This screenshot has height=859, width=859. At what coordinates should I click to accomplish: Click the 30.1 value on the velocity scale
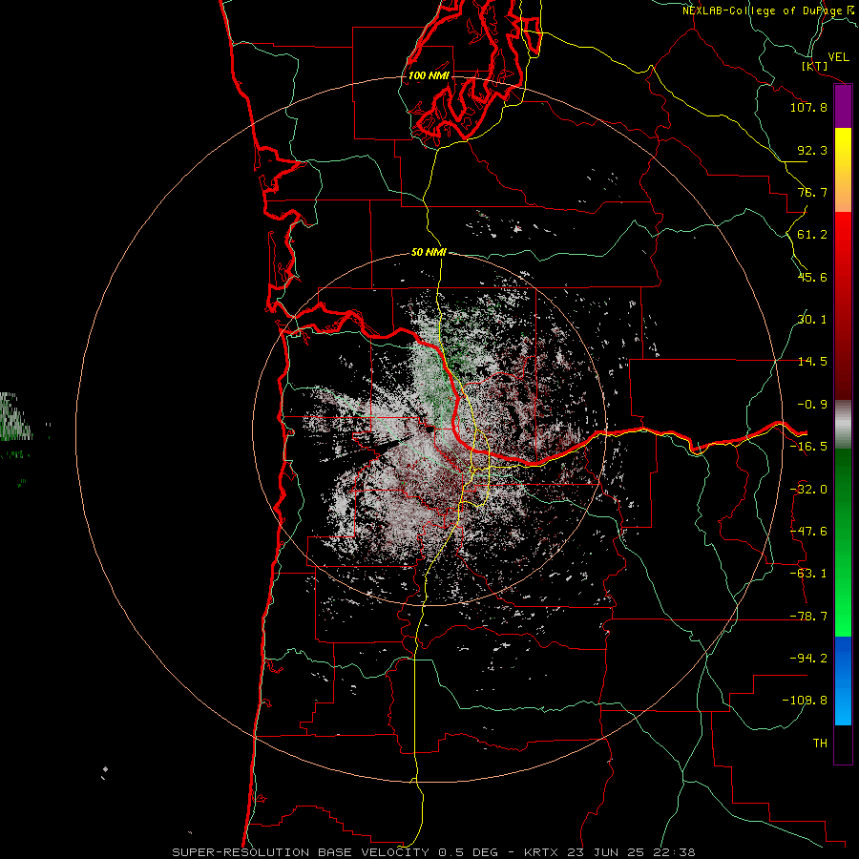812,320
